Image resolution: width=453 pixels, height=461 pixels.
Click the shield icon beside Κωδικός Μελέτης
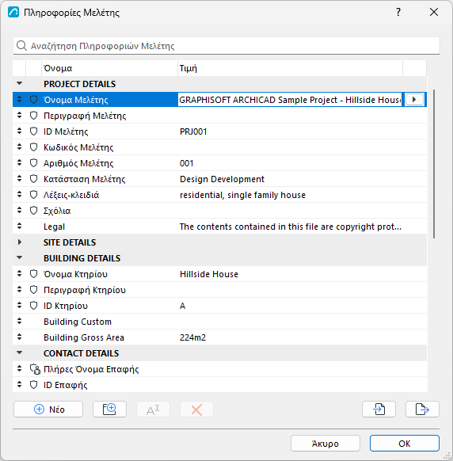click(x=33, y=147)
